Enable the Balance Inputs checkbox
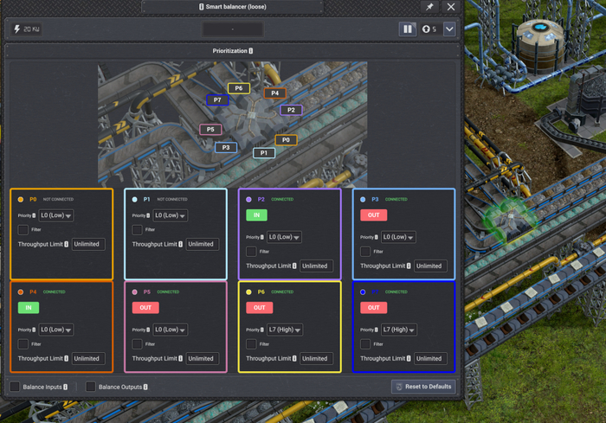 click(x=15, y=387)
